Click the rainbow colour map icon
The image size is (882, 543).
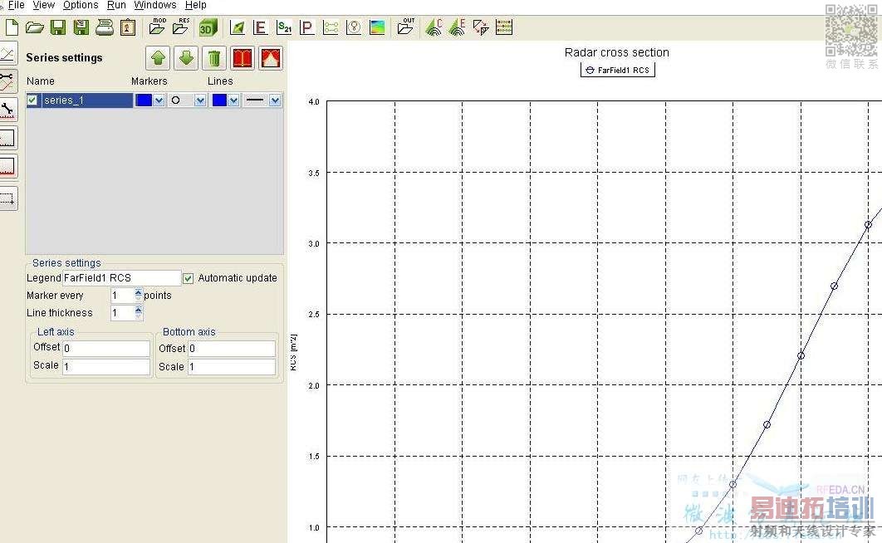coord(377,27)
